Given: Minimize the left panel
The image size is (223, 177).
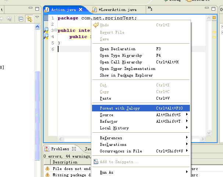Looking at the screenshot, I should pos(31,8).
